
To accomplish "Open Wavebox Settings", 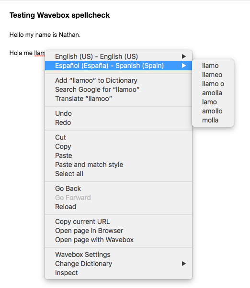I will (x=118, y=255).
